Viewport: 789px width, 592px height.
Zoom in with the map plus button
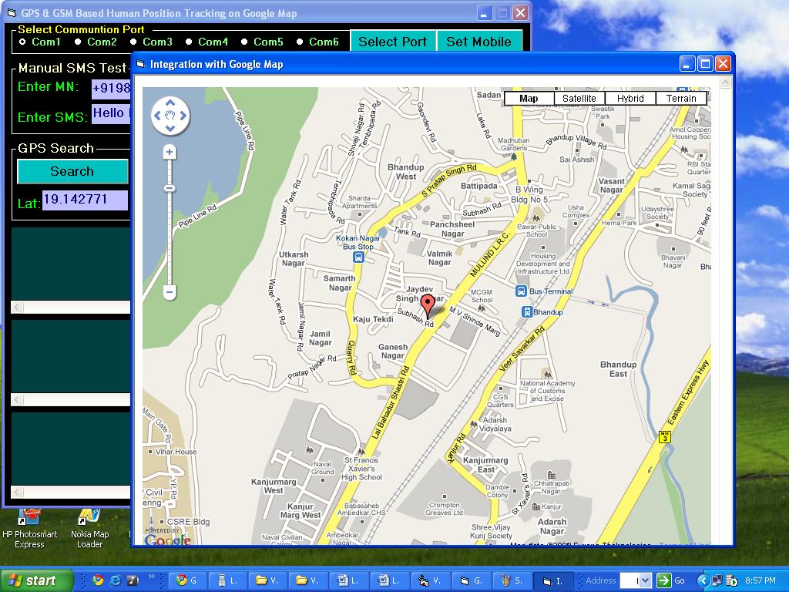tap(170, 152)
